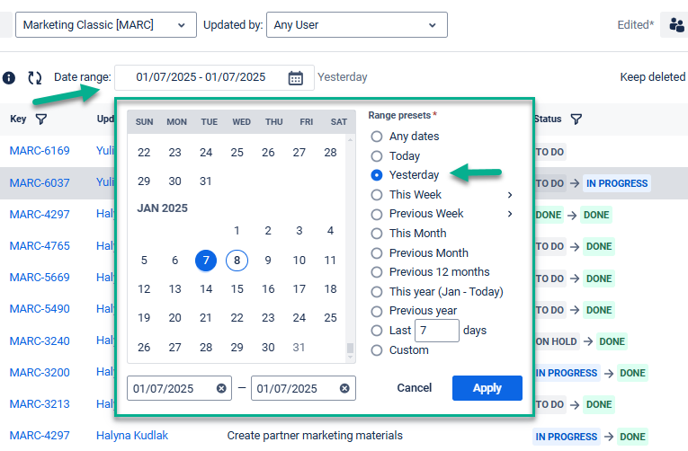This screenshot has height=451, width=688.
Task: Select the Any dates preset
Action: coord(377,137)
